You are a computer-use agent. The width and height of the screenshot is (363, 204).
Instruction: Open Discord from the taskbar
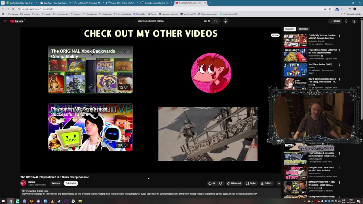click(x=38, y=201)
